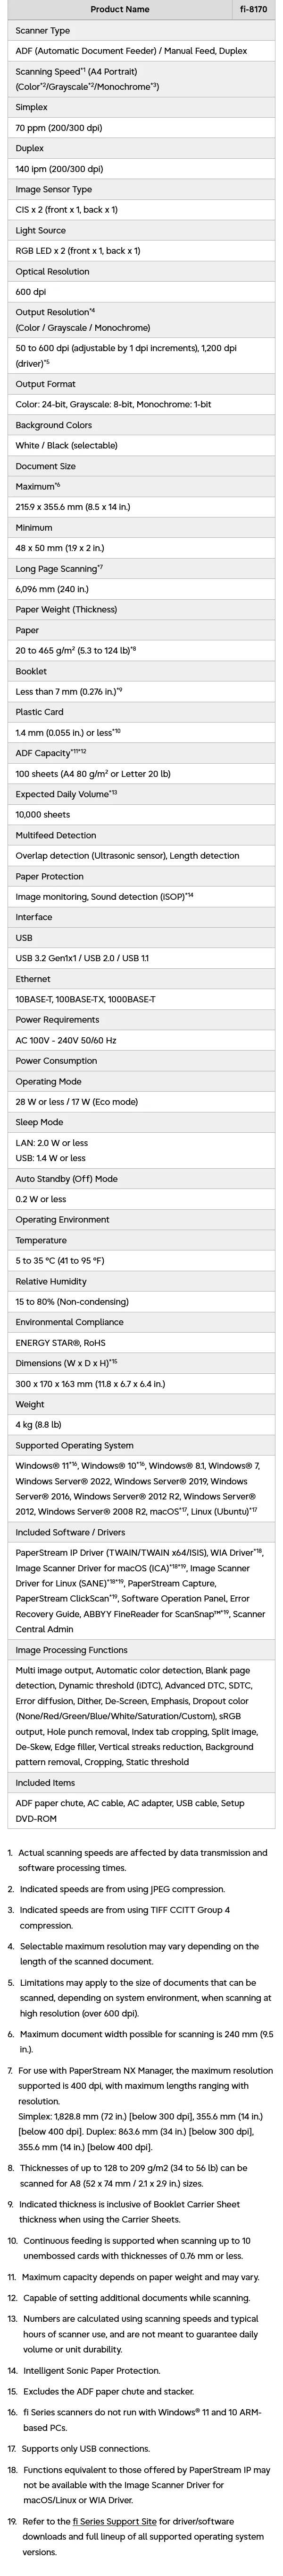
Task: Click the Expected Daily Volume heading
Action: pos(63,793)
